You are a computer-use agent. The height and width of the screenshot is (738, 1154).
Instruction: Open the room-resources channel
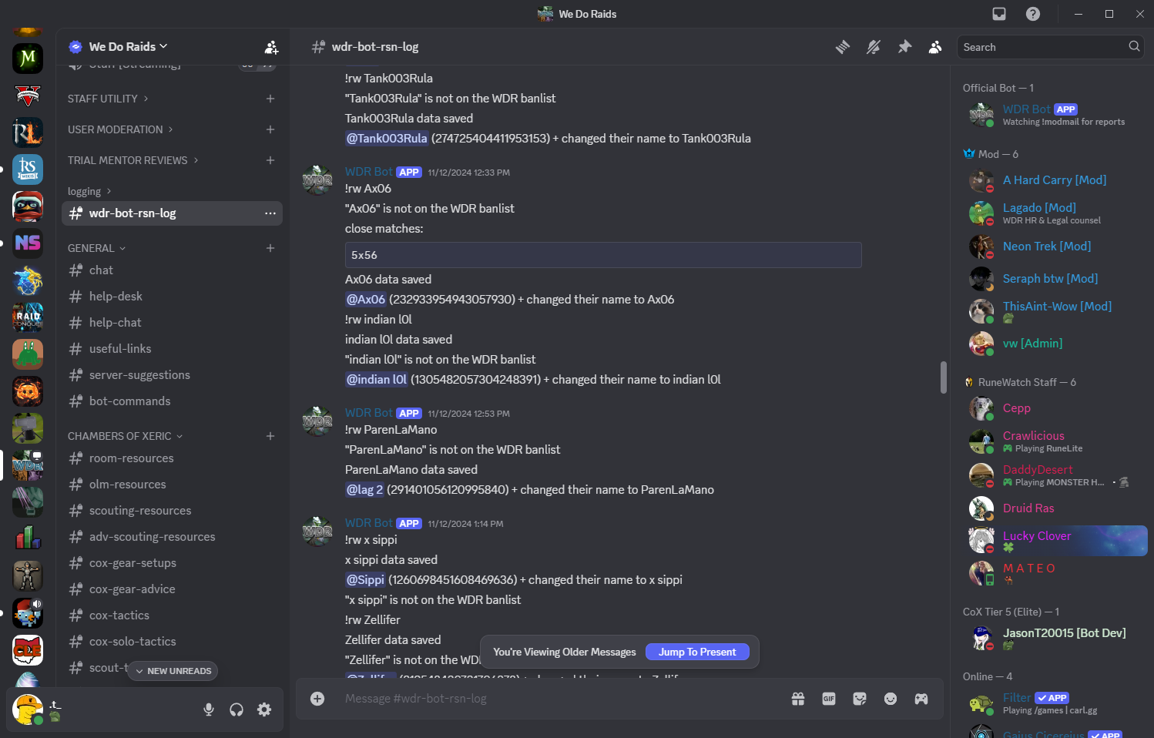click(x=172, y=458)
